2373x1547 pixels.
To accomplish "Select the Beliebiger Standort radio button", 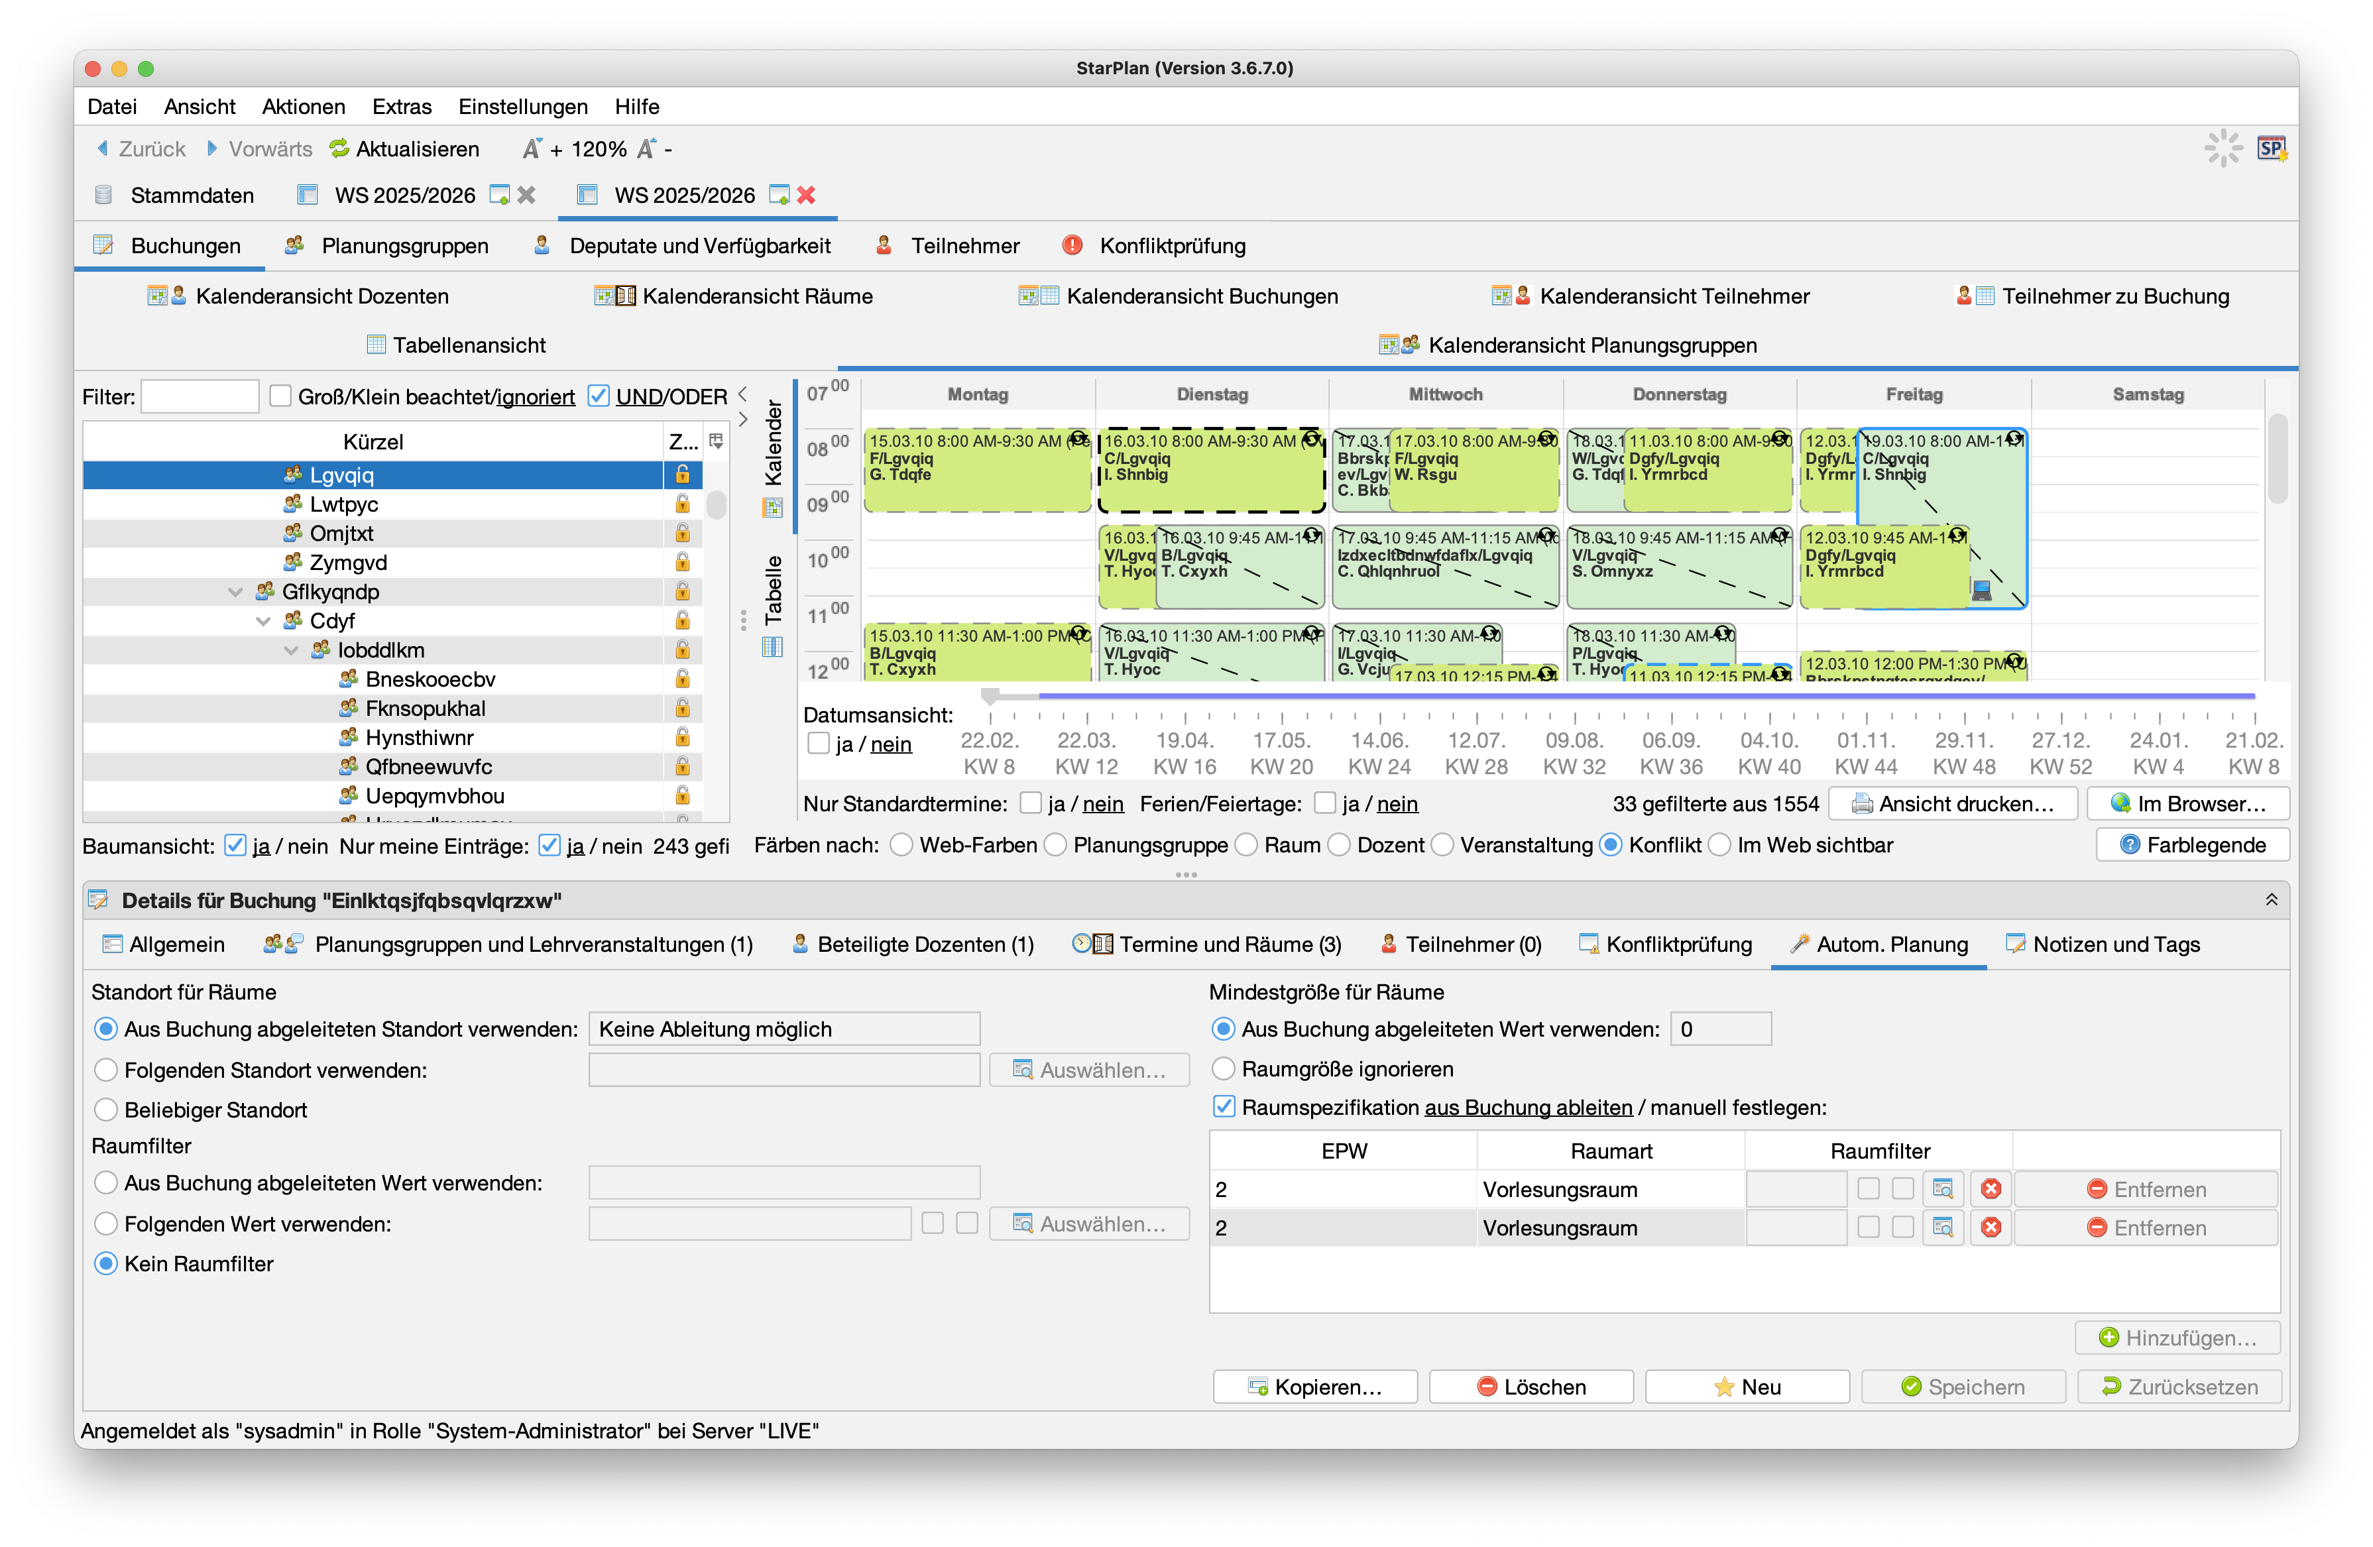I will [105, 1110].
